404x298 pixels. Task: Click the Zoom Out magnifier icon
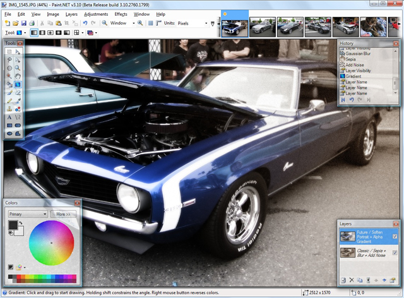104,23
